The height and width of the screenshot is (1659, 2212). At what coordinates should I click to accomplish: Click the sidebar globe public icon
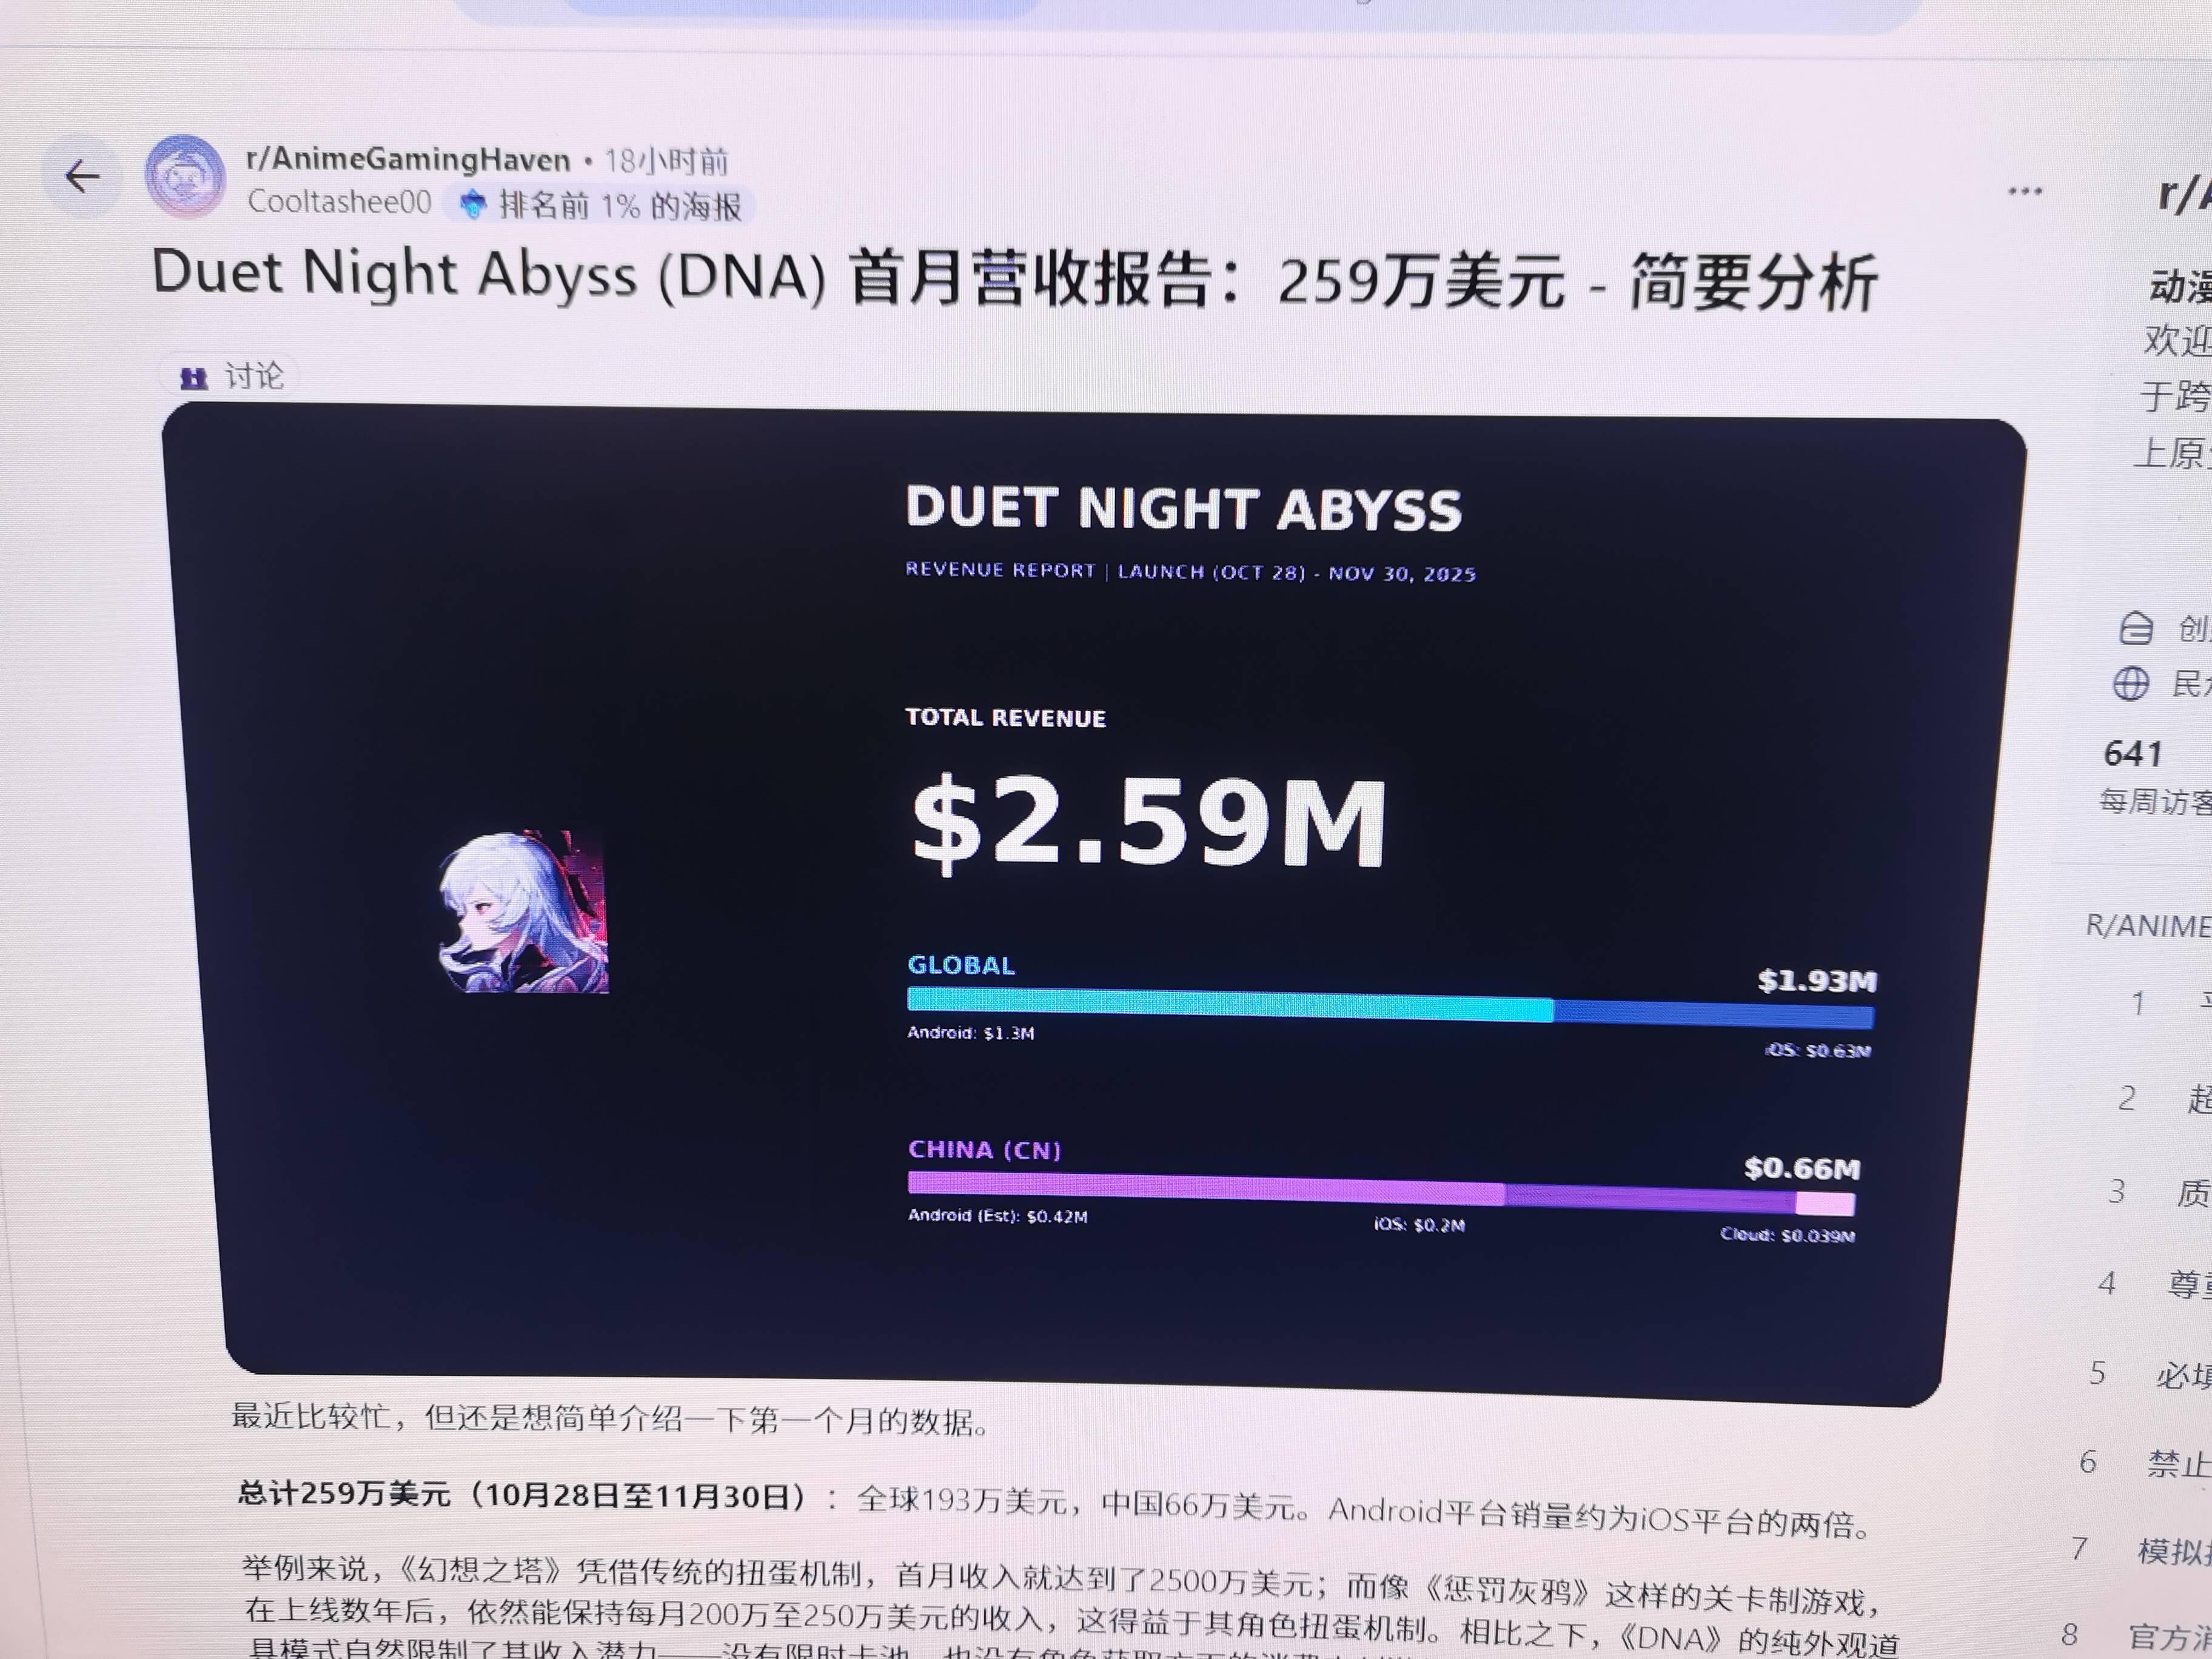tap(2130, 685)
